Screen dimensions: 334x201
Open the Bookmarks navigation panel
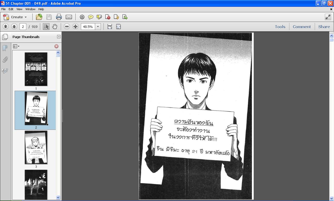(5, 48)
